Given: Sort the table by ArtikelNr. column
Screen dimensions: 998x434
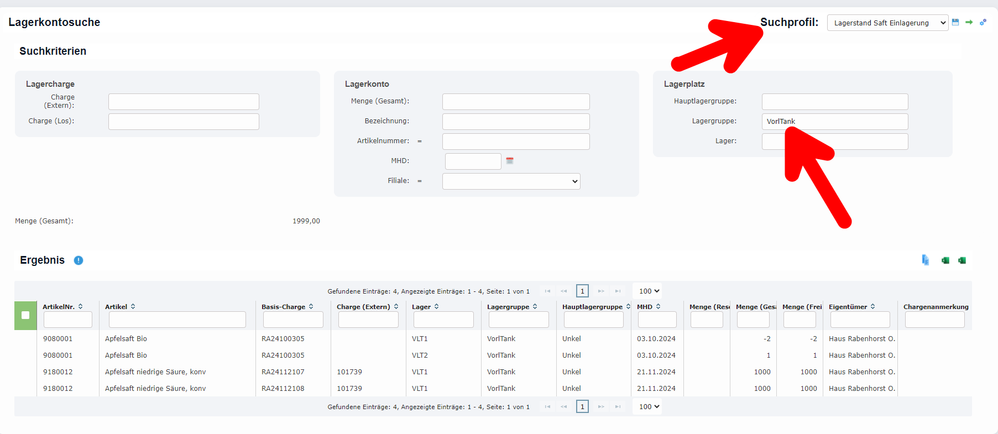Looking at the screenshot, I should 59,306.
